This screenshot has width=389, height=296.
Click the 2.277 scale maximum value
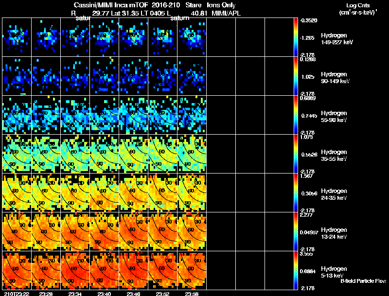(x=306, y=215)
